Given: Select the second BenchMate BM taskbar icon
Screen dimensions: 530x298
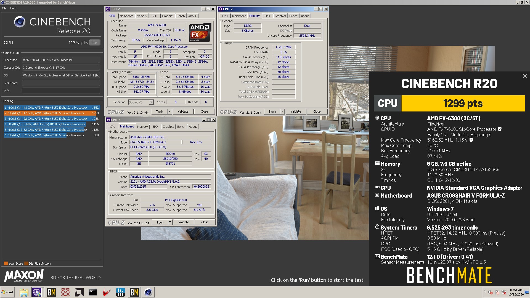Looking at the screenshot, I should [134, 292].
